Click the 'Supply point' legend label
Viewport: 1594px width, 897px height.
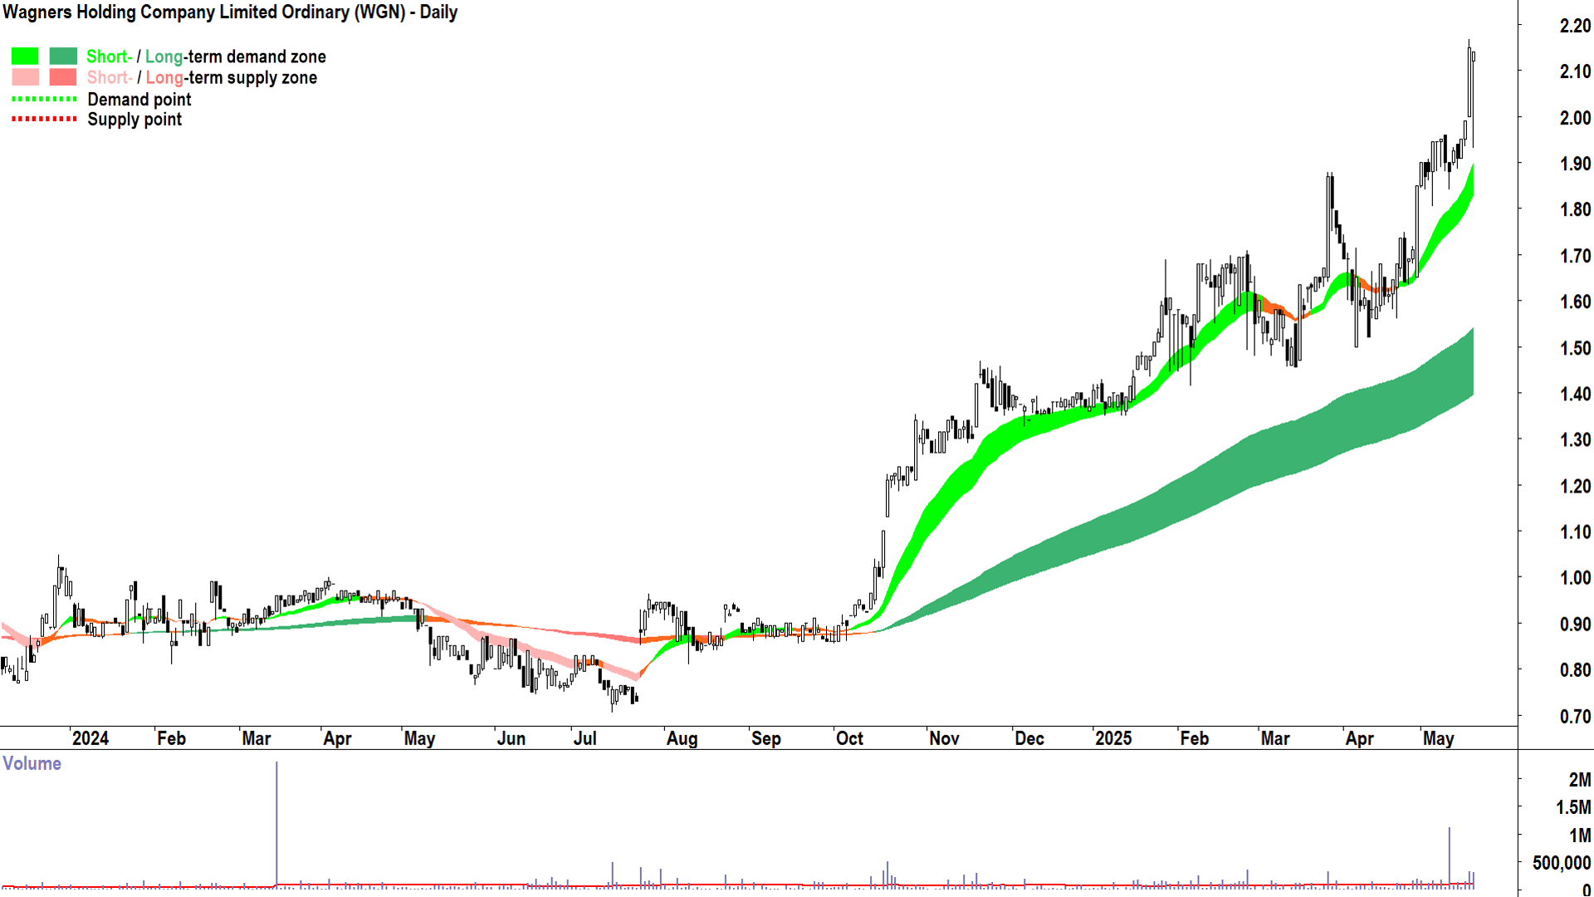134,120
